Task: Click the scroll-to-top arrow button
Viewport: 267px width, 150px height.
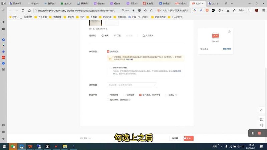Action: click(x=262, y=110)
